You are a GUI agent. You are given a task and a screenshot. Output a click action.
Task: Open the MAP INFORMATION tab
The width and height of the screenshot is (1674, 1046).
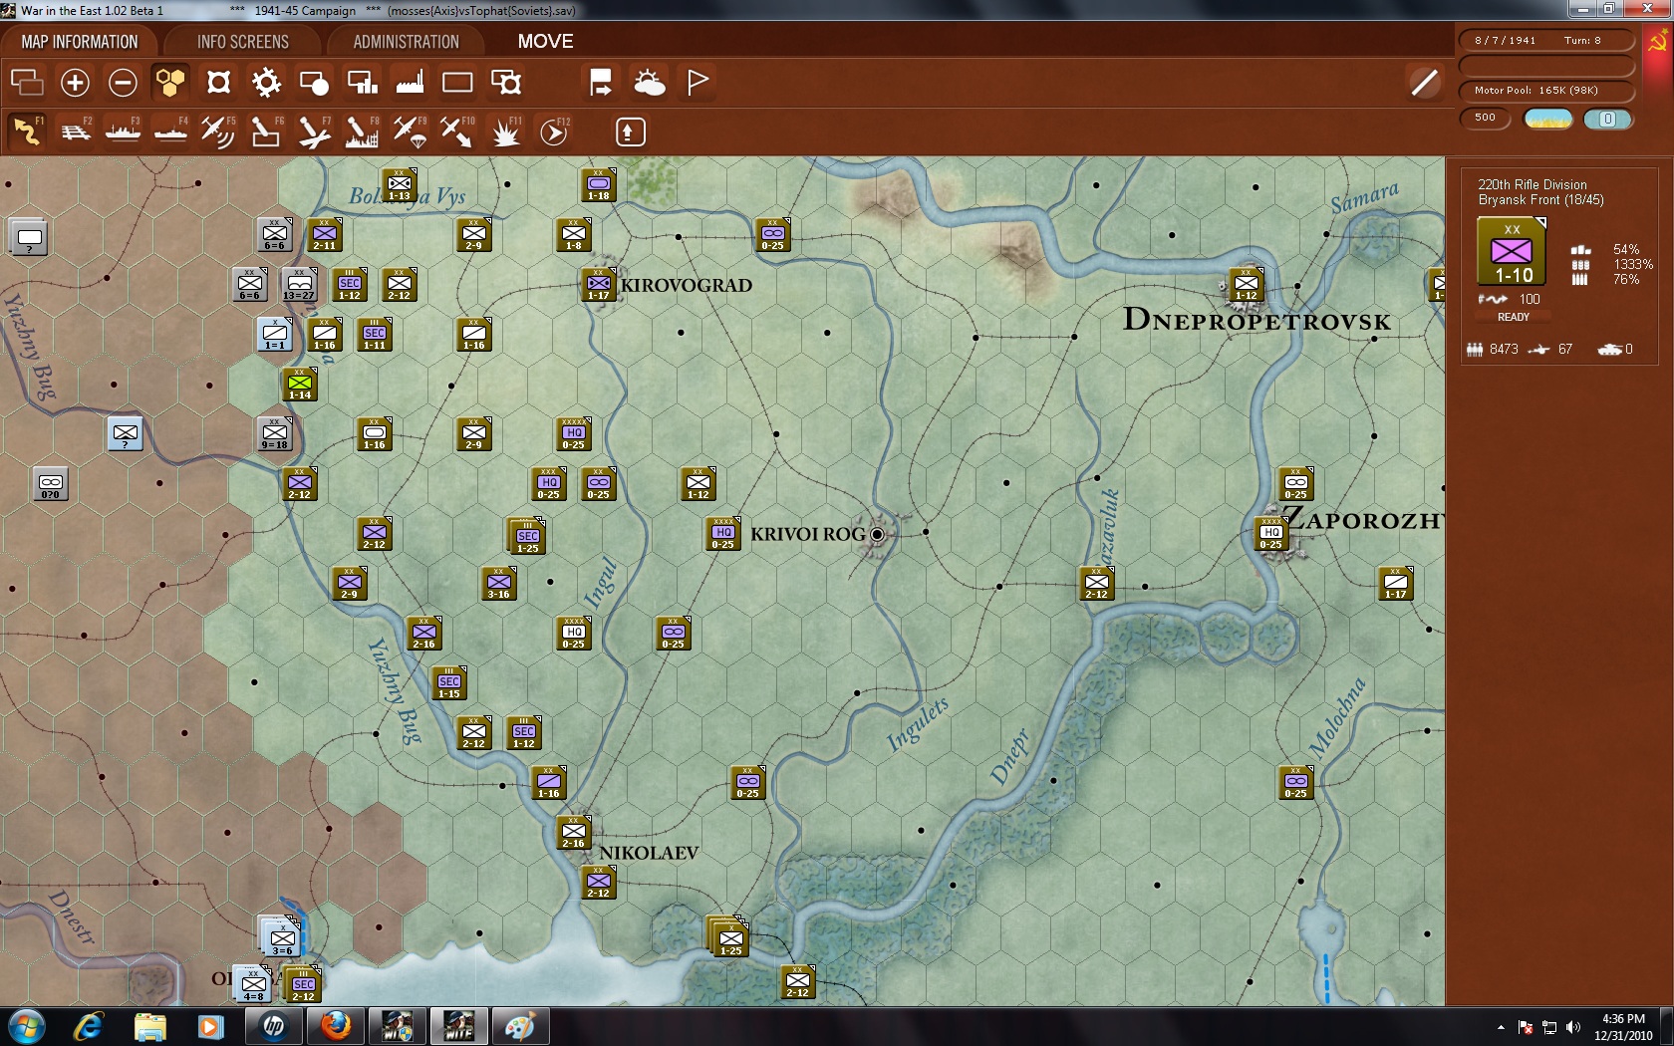[x=80, y=42]
